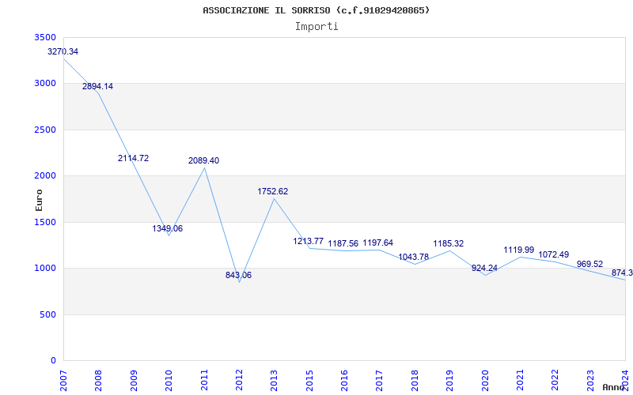Screen dimensions: 633x395
Task: Click the 2016 x-axis year label
Action: click(x=345, y=381)
